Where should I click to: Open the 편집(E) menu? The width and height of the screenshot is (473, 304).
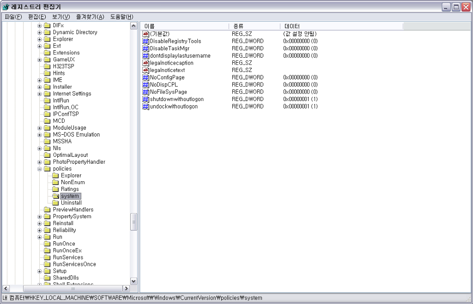pyautogui.click(x=37, y=17)
